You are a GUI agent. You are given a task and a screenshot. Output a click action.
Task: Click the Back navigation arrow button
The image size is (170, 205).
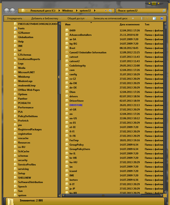coord(6,11)
